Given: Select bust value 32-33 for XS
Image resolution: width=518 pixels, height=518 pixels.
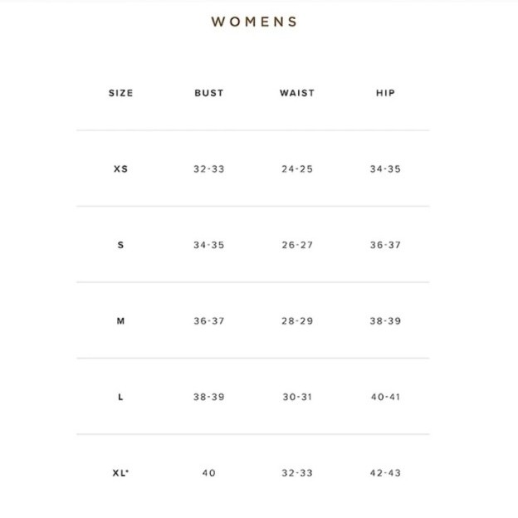Looking at the screenshot, I should tap(209, 169).
